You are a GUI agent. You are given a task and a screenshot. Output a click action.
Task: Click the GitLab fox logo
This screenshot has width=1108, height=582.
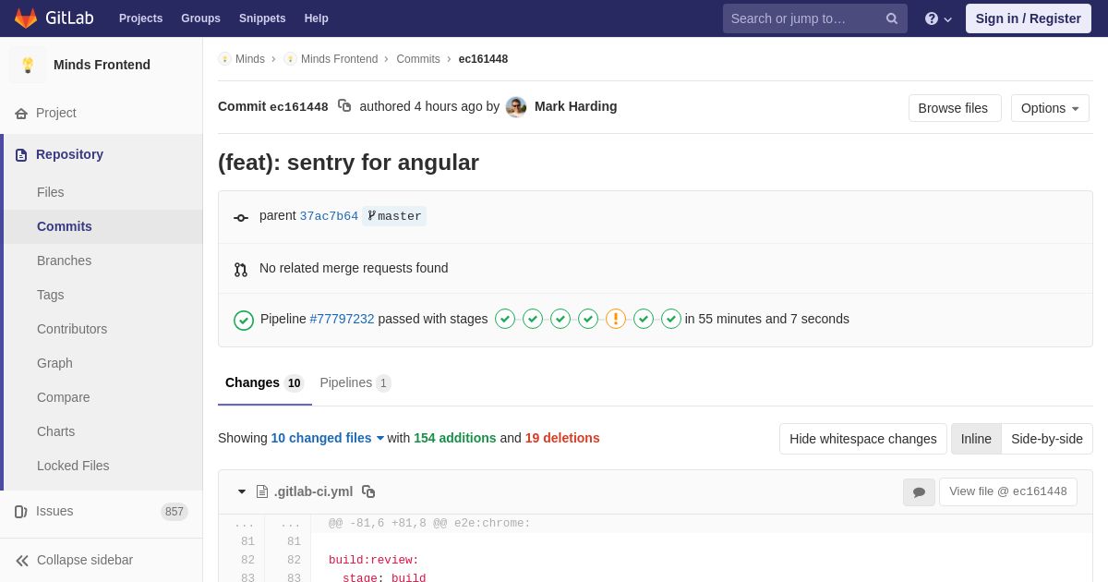pos(26,18)
